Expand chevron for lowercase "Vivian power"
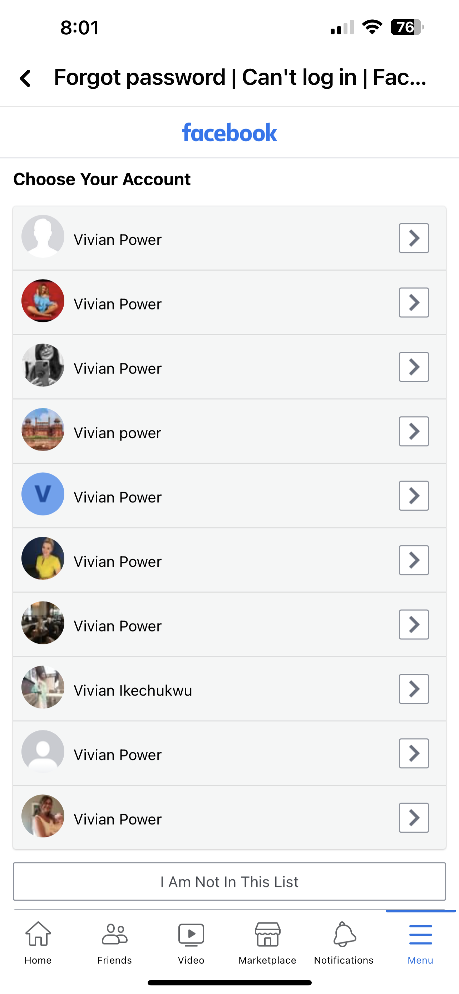This screenshot has height=994, width=459. [x=414, y=432]
